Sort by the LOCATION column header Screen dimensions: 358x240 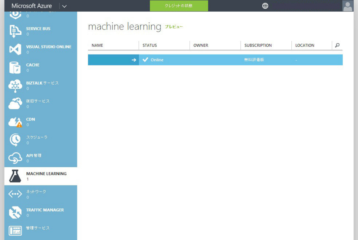(305, 46)
